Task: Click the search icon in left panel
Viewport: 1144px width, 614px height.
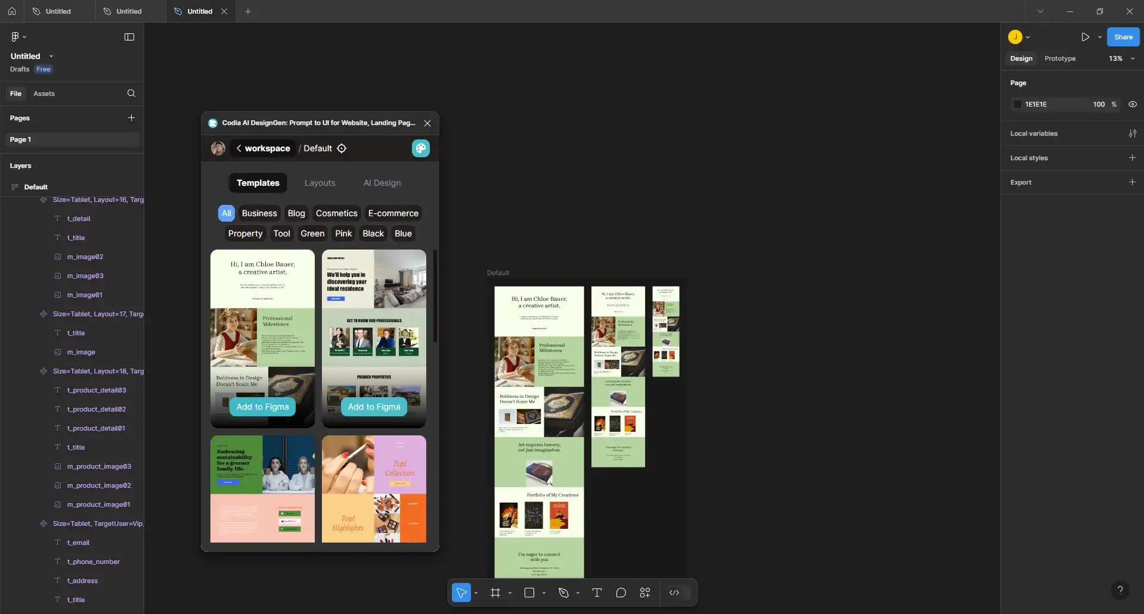Action: 131,93
